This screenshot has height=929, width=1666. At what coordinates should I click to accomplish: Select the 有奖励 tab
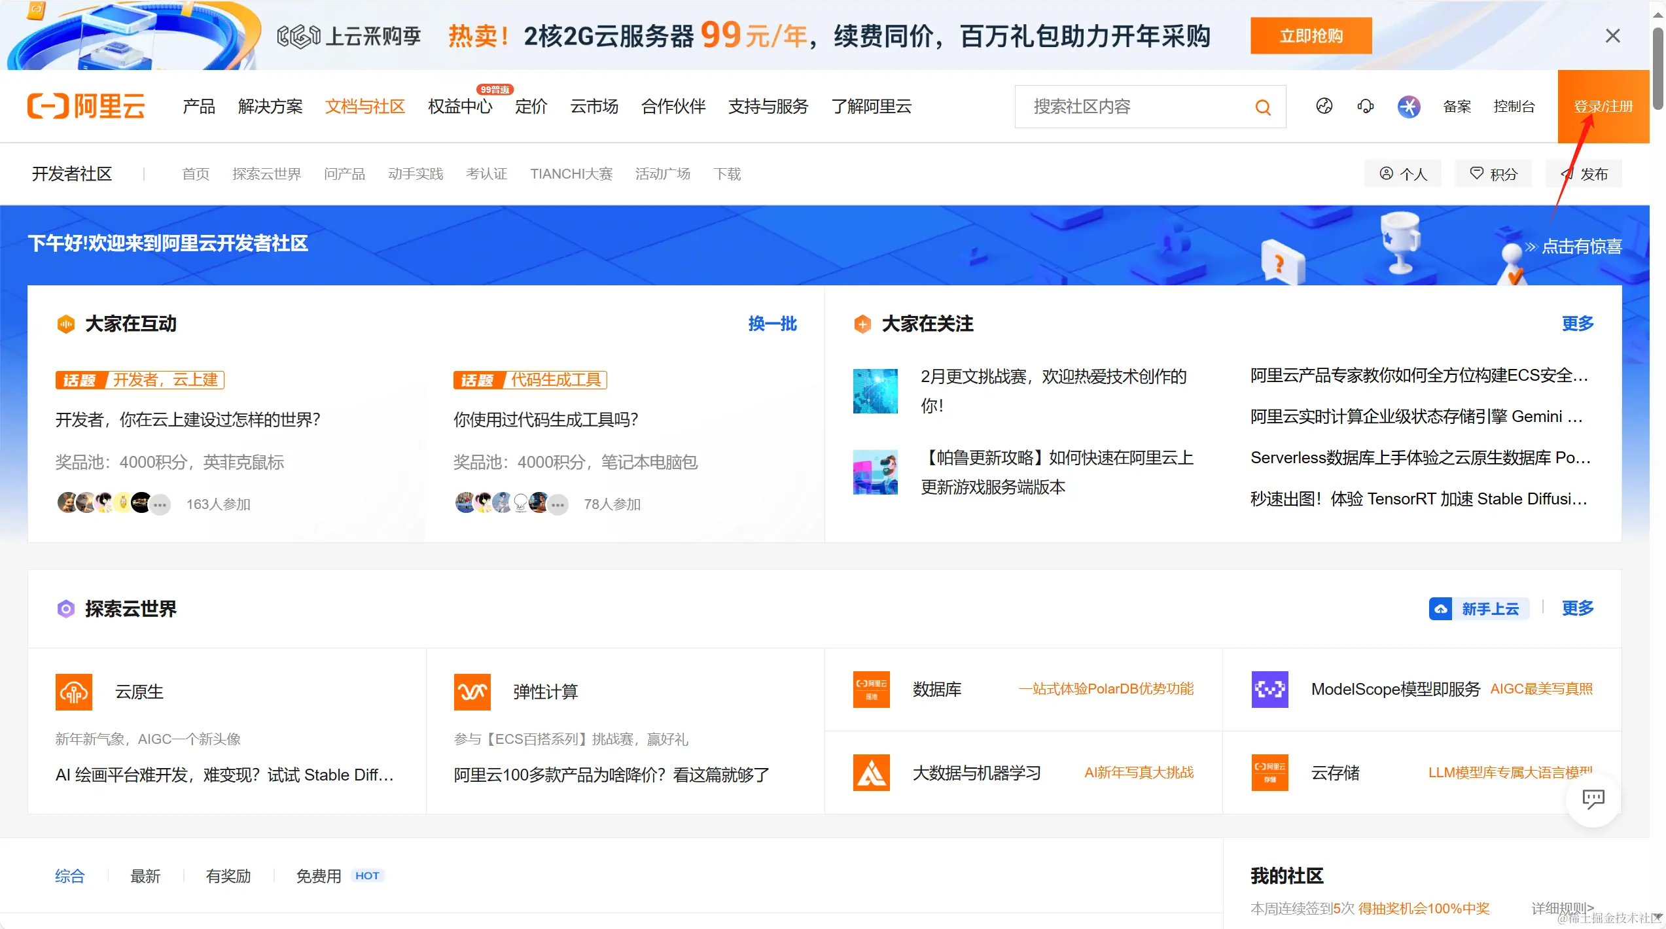tap(228, 876)
